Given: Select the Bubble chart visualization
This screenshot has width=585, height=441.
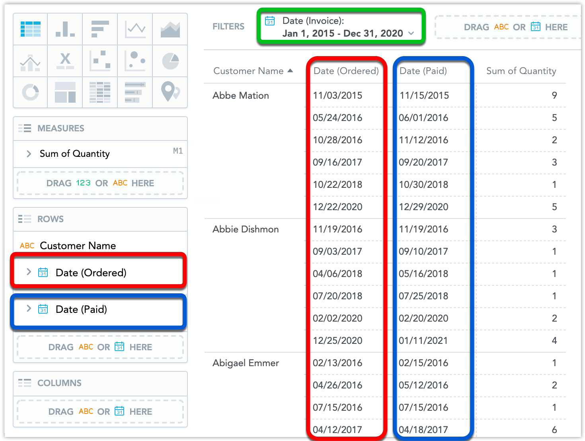Looking at the screenshot, I should (135, 61).
